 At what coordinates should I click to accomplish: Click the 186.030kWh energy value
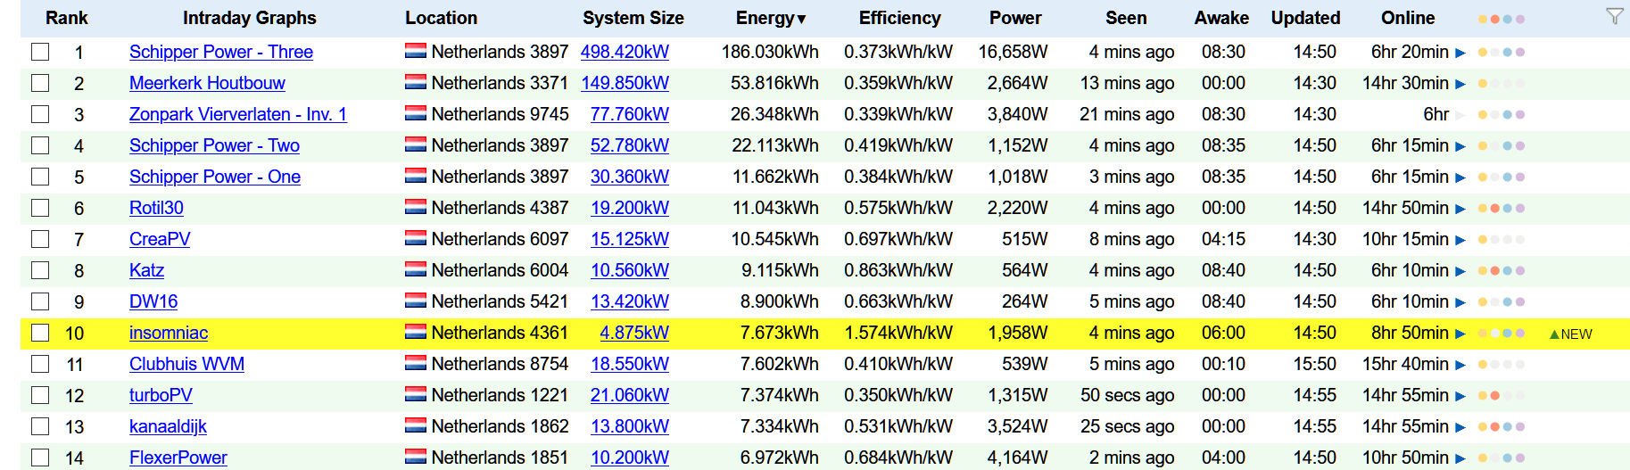point(770,52)
